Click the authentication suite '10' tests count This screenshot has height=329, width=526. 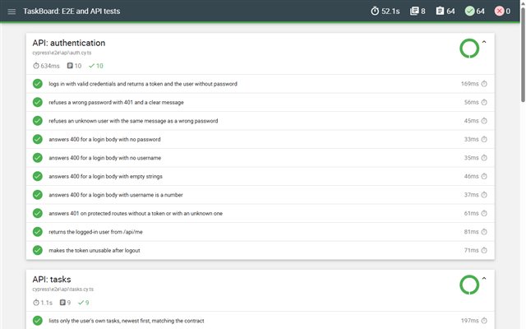74,66
